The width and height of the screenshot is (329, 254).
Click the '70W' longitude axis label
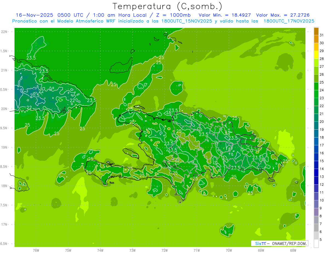pos(229,250)
